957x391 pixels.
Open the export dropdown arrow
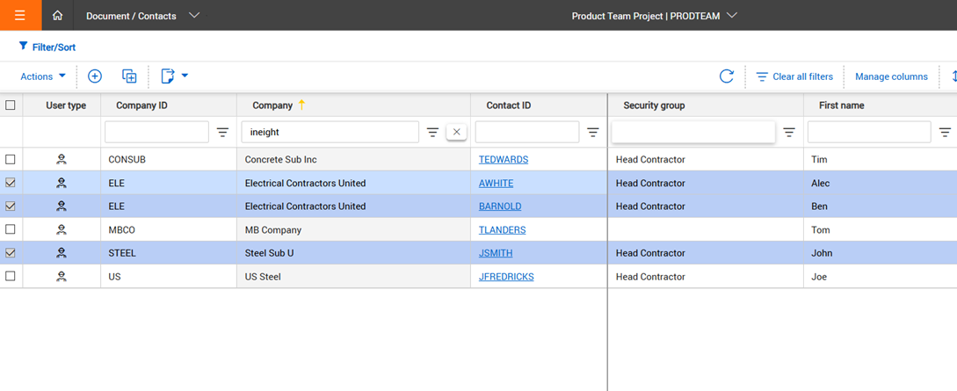click(185, 76)
